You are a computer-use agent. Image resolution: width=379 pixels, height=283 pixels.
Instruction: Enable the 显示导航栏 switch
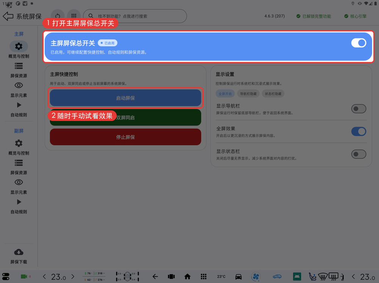click(359, 109)
